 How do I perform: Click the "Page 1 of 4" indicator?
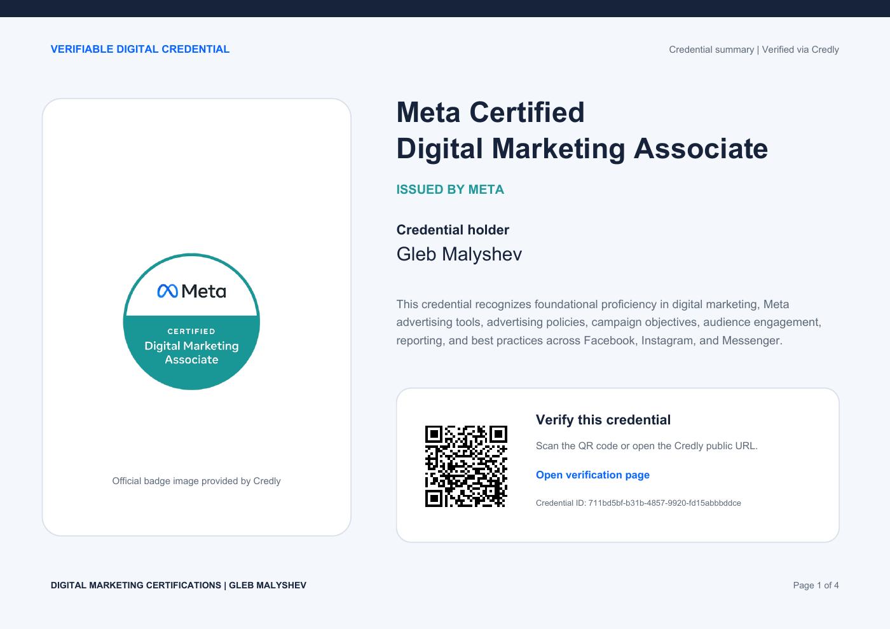[816, 585]
